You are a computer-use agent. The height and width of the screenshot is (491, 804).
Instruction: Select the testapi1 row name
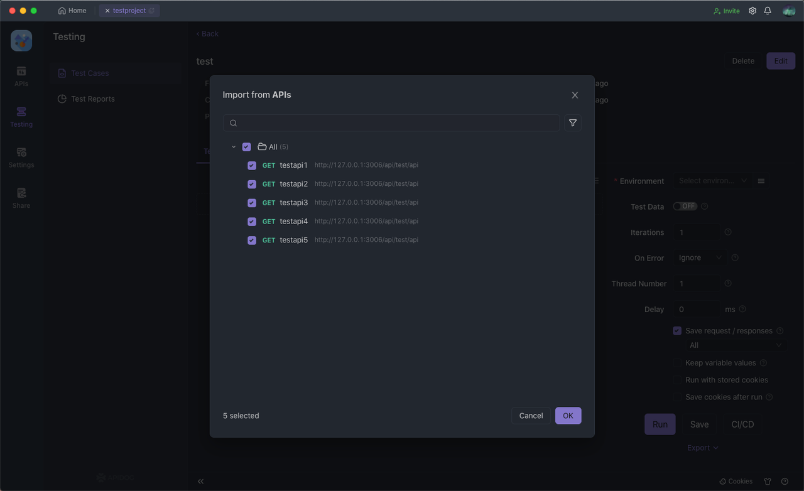pos(293,165)
